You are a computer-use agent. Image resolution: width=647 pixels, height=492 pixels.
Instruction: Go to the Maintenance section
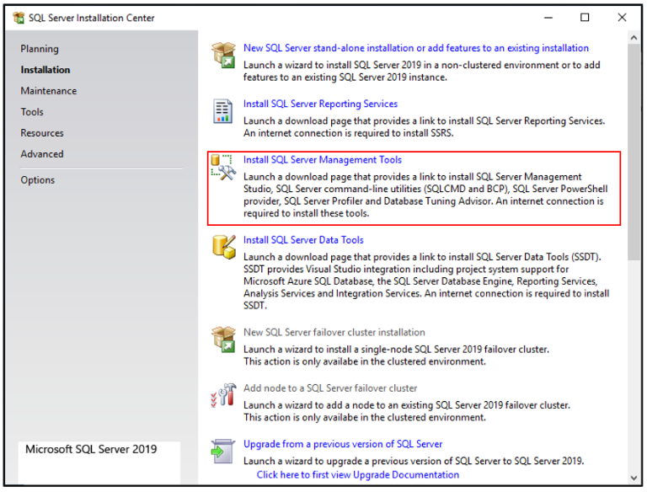click(49, 91)
